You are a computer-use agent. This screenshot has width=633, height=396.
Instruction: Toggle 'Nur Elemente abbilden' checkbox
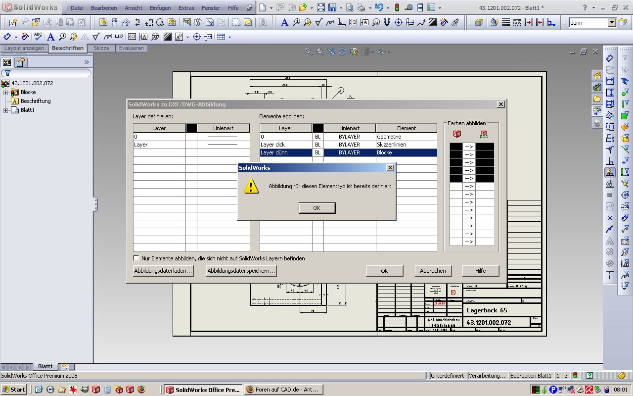coord(136,258)
